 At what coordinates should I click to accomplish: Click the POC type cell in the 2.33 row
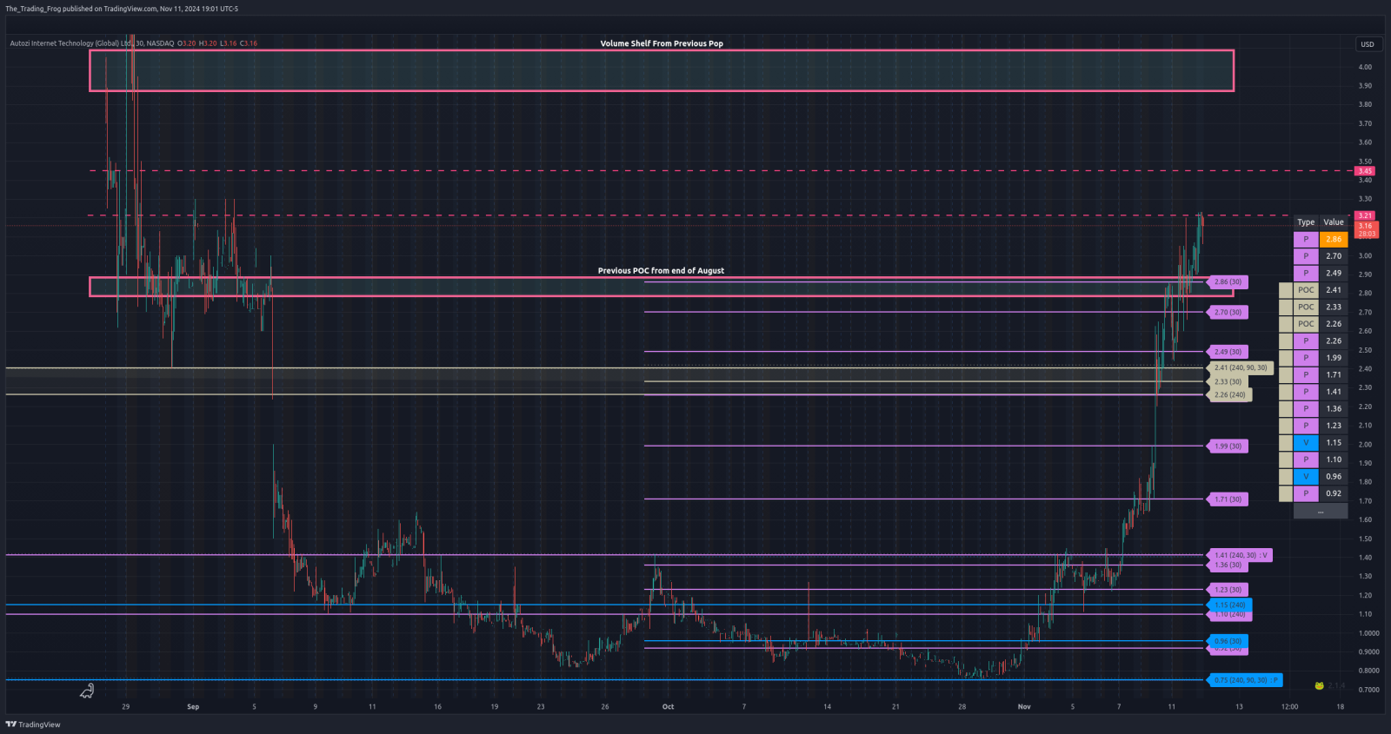click(1306, 307)
